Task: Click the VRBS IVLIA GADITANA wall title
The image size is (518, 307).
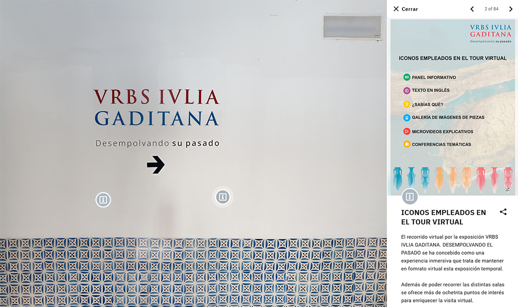Action: pyautogui.click(x=157, y=108)
